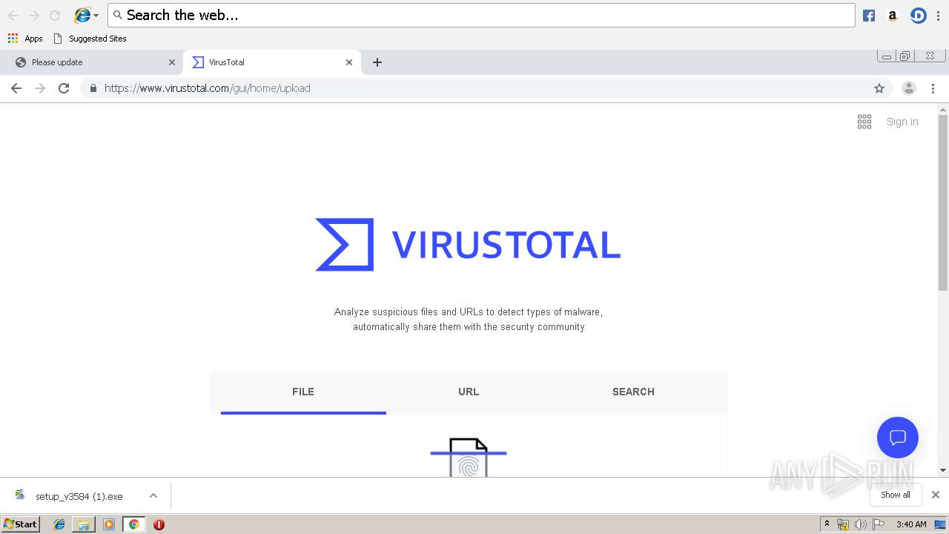Image resolution: width=949 pixels, height=534 pixels.
Task: Click the VirusTotal sigma logo
Action: pos(345,245)
